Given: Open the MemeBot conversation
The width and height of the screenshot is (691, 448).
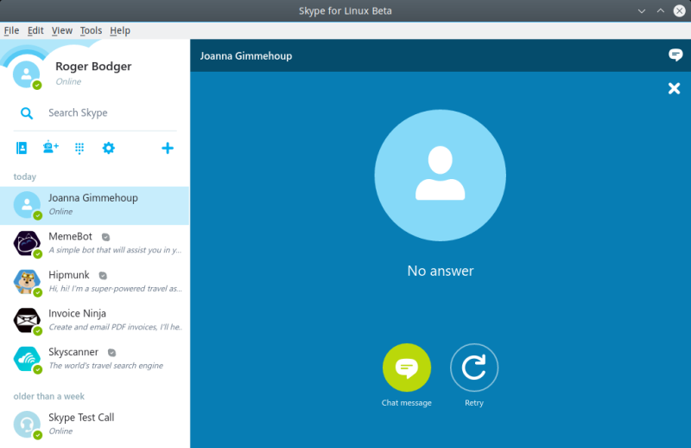Looking at the screenshot, I should [x=95, y=244].
